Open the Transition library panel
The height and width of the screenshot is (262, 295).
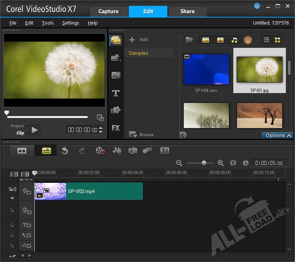click(116, 75)
